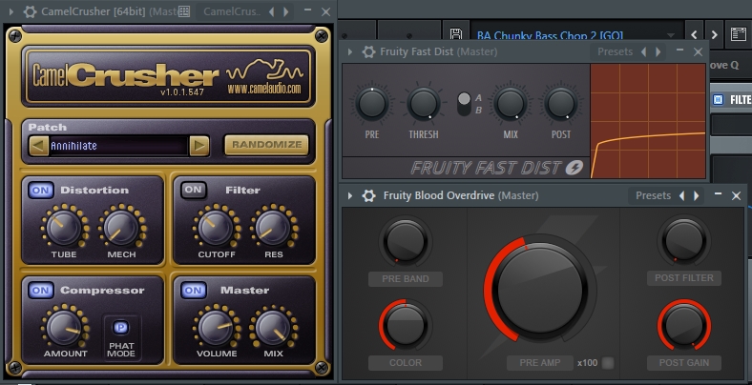Select previous preset in Fruity Fast Dist
This screenshot has height=385, width=752.
pyautogui.click(x=643, y=51)
